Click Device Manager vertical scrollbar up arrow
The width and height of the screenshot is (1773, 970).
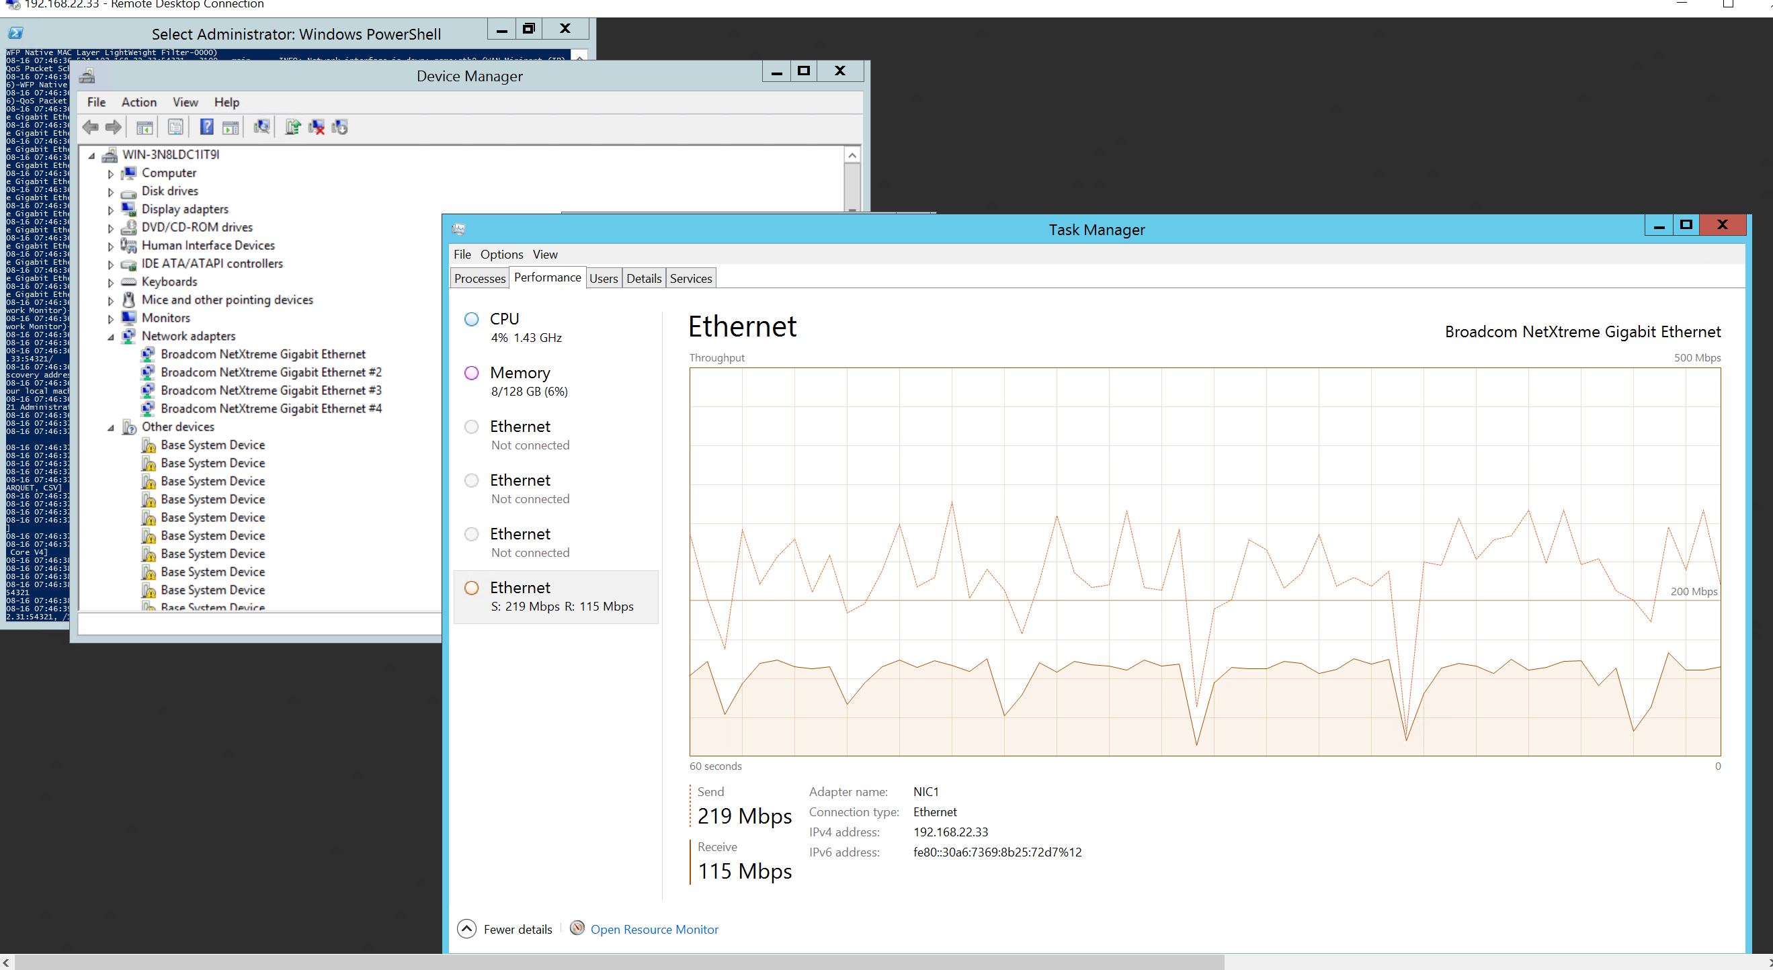click(x=852, y=155)
